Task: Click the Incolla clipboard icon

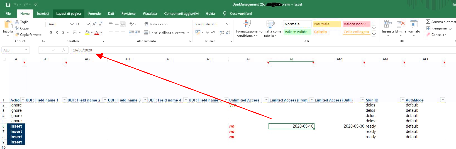Action: click(8, 25)
